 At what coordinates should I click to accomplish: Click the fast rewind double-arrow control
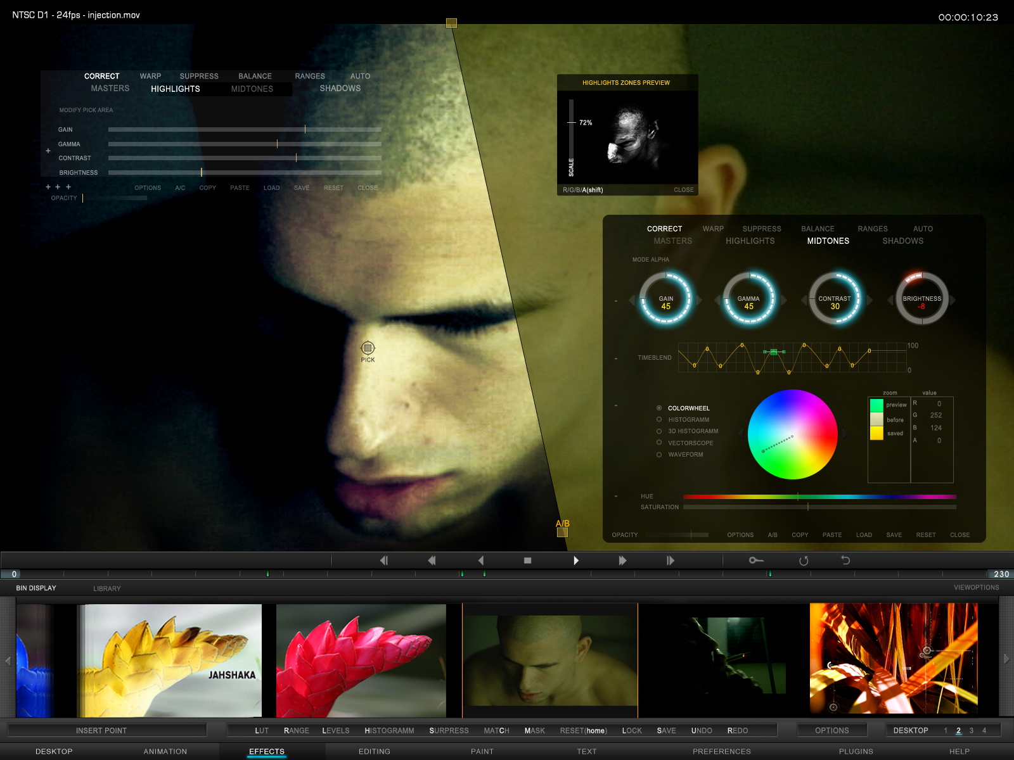(x=432, y=560)
